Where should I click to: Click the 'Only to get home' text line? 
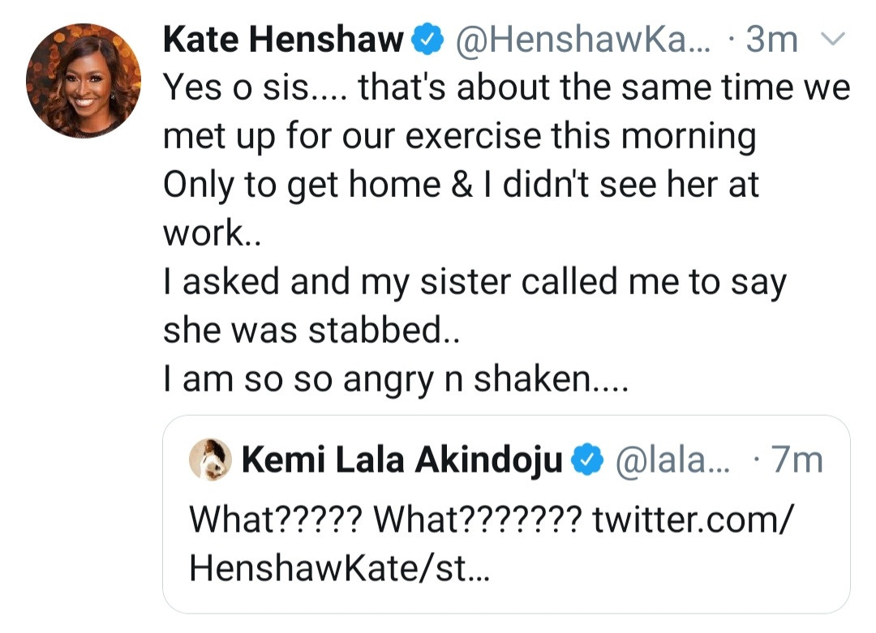click(x=461, y=186)
